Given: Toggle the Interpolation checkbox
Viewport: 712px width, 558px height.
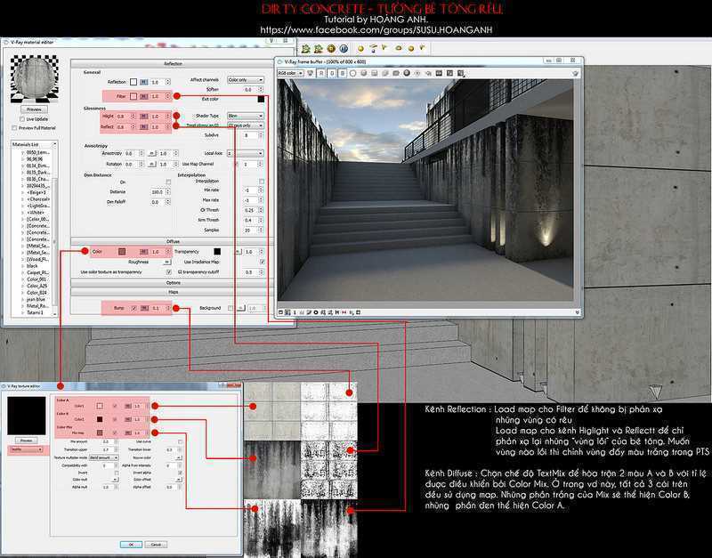Looking at the screenshot, I should tap(261, 182).
